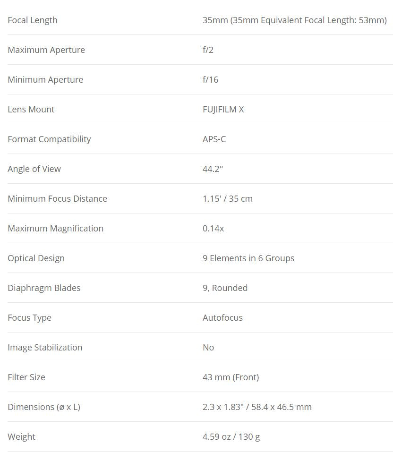Click the Diaphragm Blades label
This screenshot has height=452, width=393.
click(x=44, y=288)
